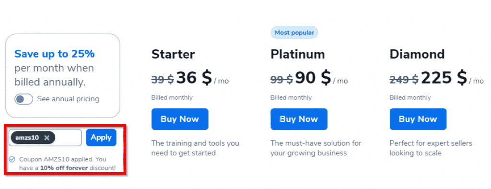Click the Platinum plan heading

click(297, 54)
